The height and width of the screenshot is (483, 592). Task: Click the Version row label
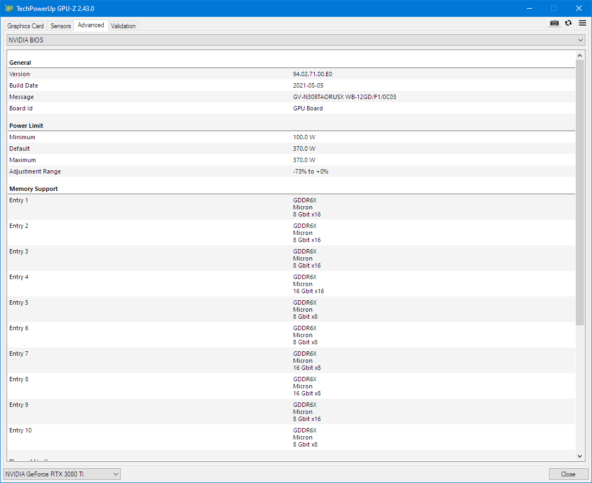20,74
